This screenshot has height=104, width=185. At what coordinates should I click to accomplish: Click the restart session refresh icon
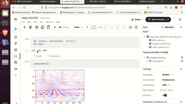click(x=136, y=27)
